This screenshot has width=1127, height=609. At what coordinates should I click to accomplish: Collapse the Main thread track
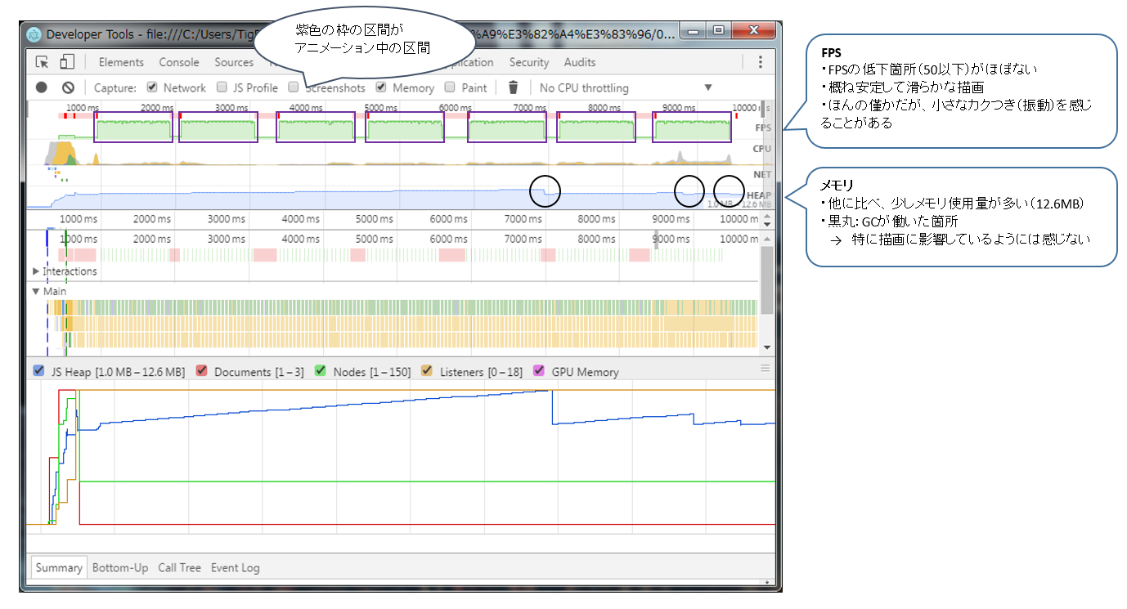(x=35, y=291)
